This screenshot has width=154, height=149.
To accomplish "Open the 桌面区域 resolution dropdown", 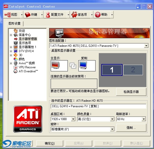I will point(73,119).
